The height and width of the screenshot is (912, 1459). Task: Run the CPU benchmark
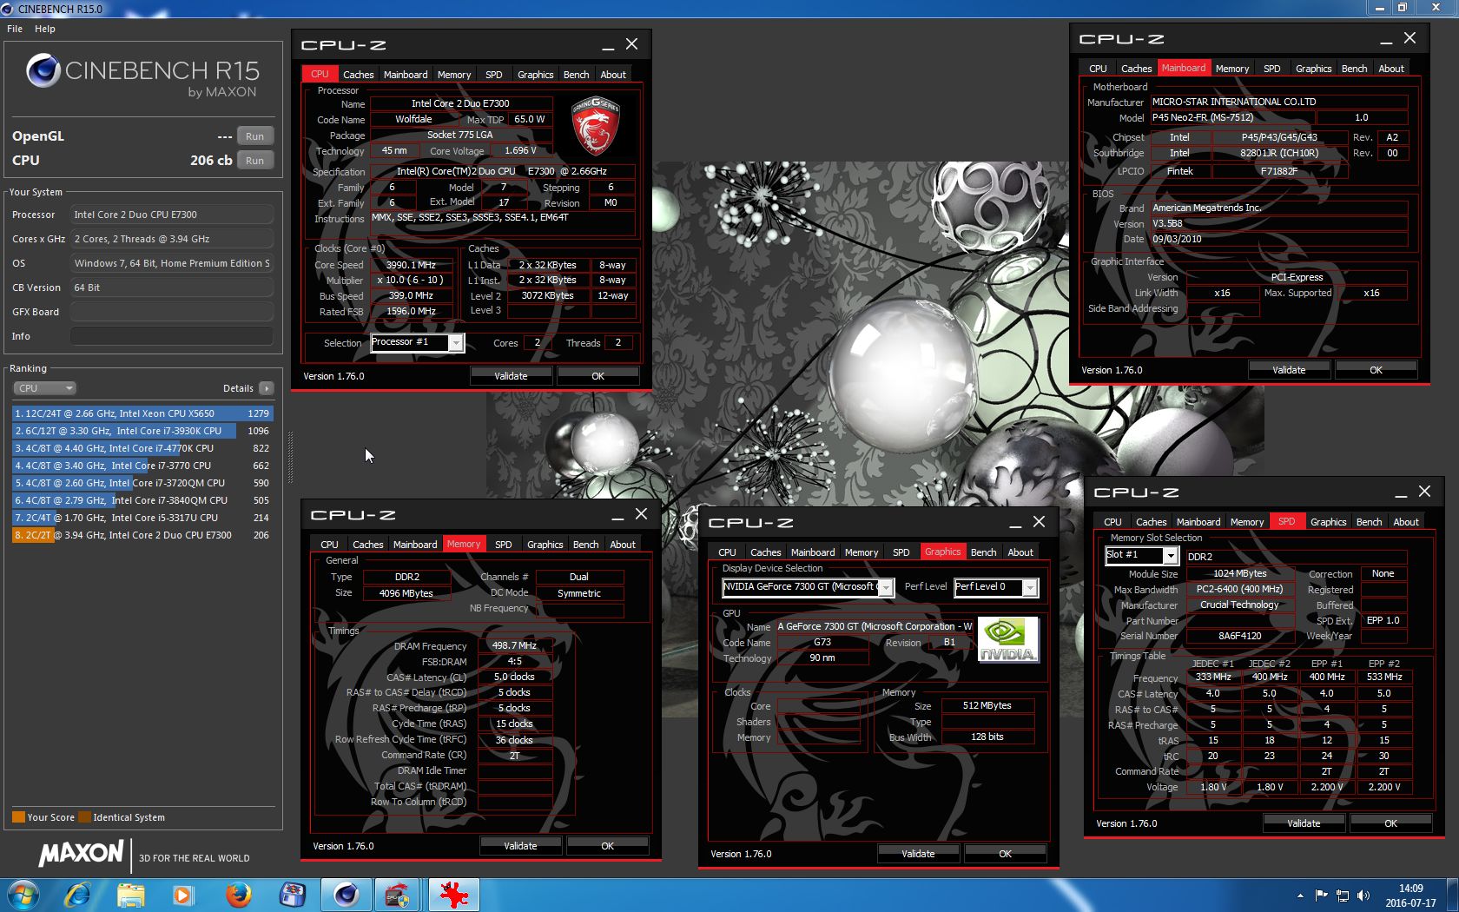click(x=254, y=161)
